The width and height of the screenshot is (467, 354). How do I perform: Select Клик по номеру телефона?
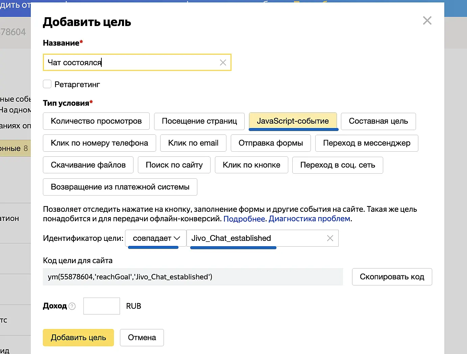pos(99,143)
